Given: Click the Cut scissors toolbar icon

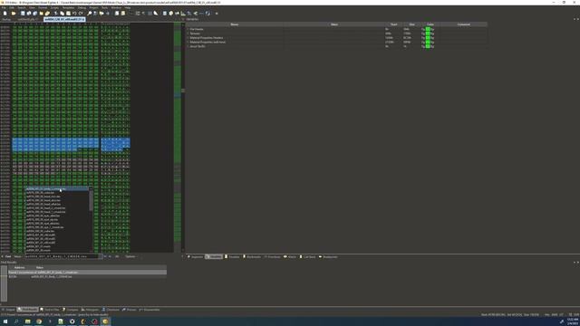Looking at the screenshot, I should click(56, 14).
